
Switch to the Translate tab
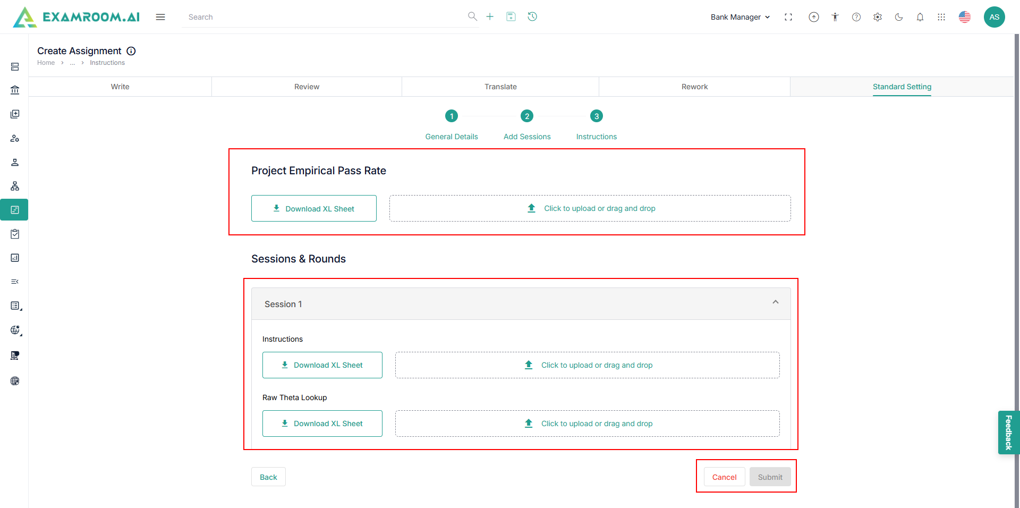500,87
